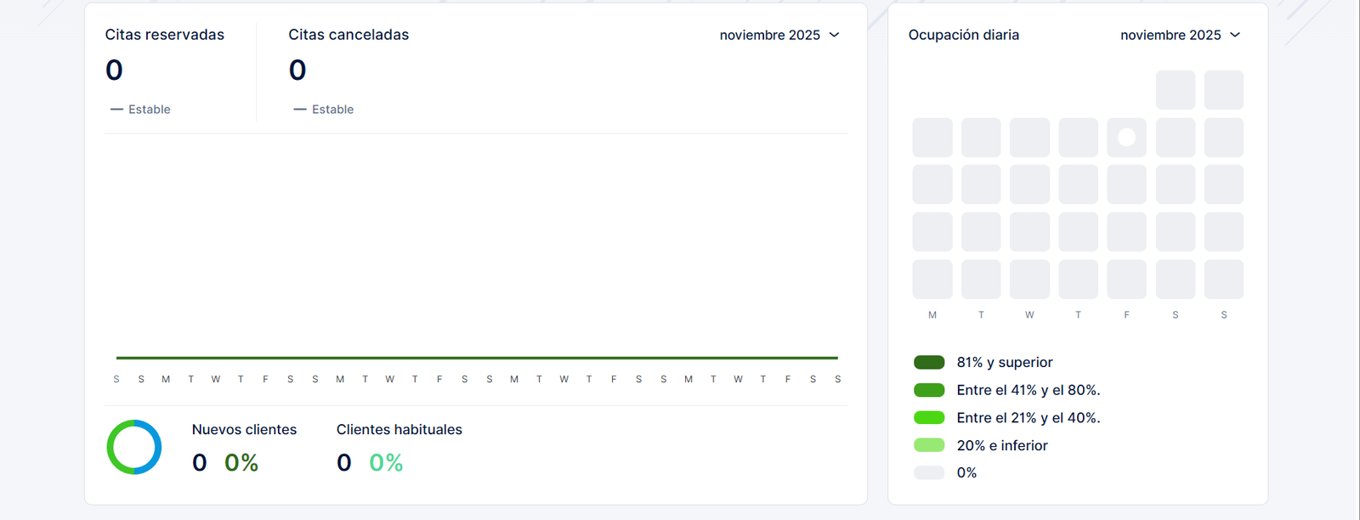
Task: Open the appointments chart noviembre 2025 dropdown
Action: (779, 35)
